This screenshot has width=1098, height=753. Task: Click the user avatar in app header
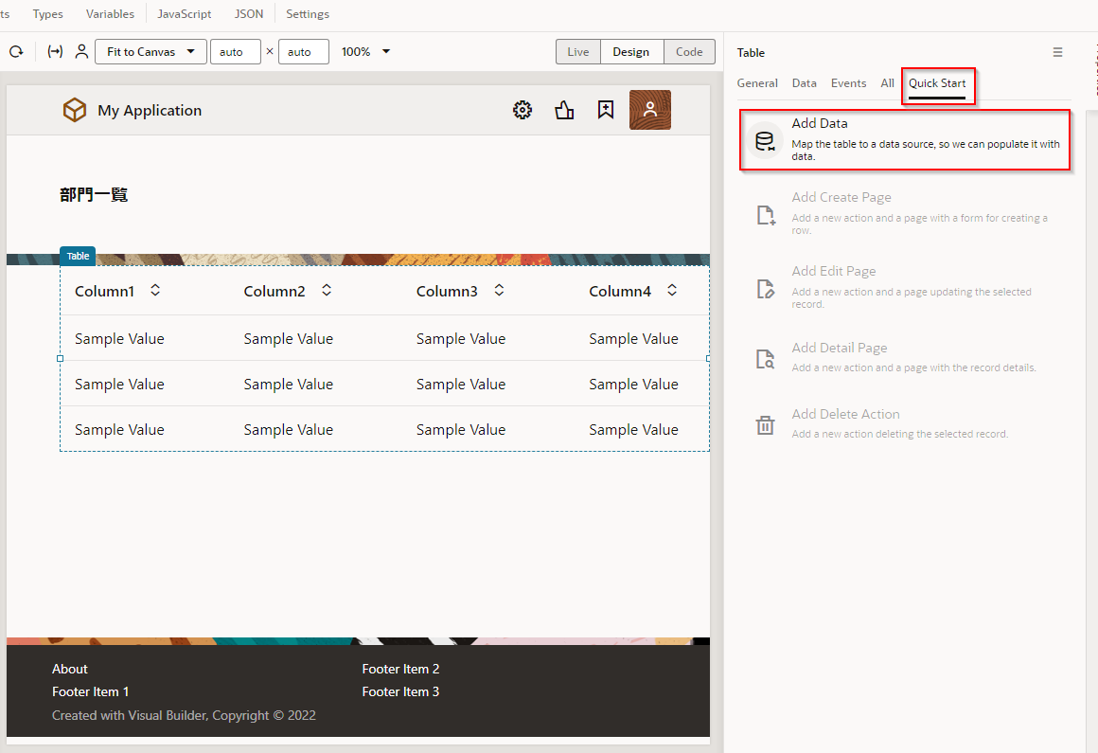point(649,110)
